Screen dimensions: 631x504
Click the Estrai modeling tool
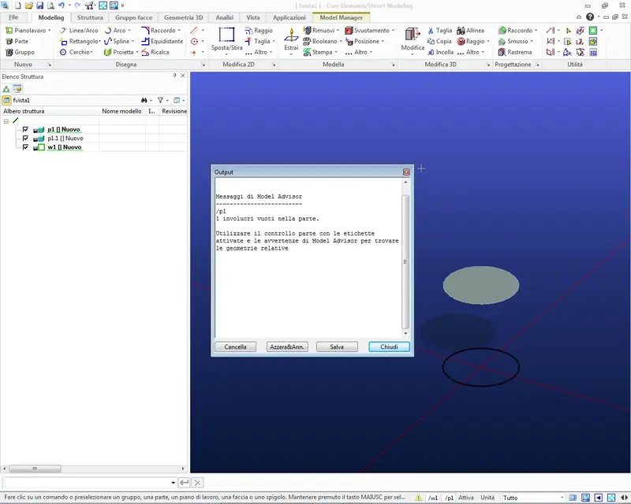[291, 40]
